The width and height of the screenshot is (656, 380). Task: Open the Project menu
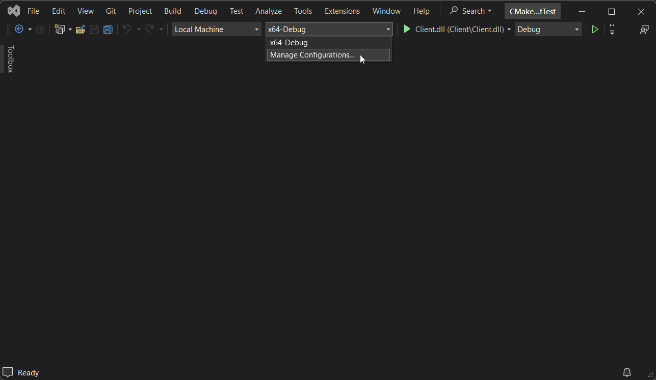point(140,11)
